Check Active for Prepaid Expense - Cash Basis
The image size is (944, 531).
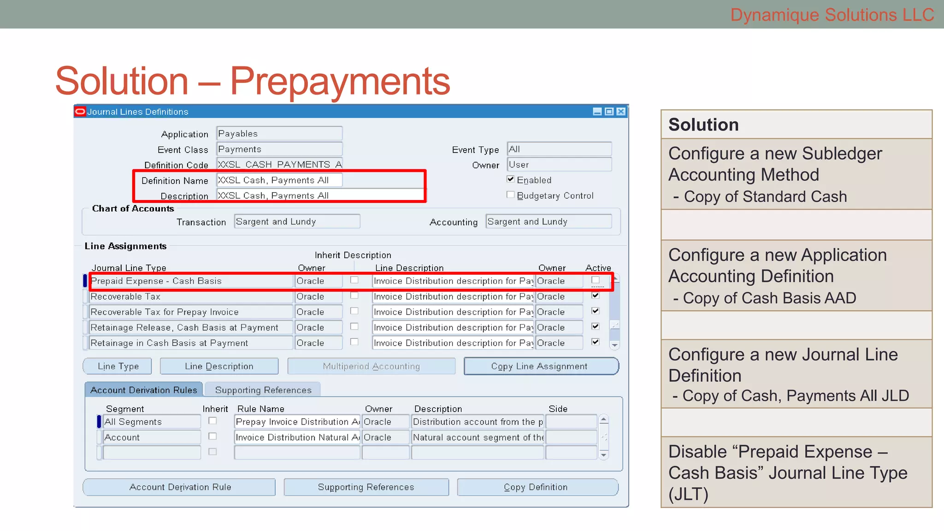(x=596, y=280)
